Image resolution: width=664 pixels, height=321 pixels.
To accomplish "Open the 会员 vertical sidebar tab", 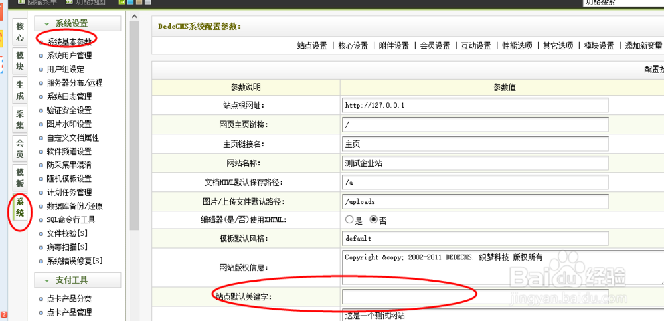I will tap(20, 148).
